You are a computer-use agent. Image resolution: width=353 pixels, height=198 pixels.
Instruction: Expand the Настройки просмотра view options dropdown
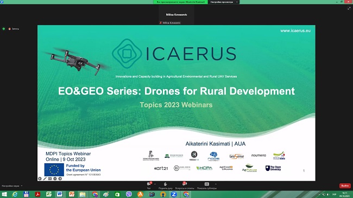(x=224, y=2)
